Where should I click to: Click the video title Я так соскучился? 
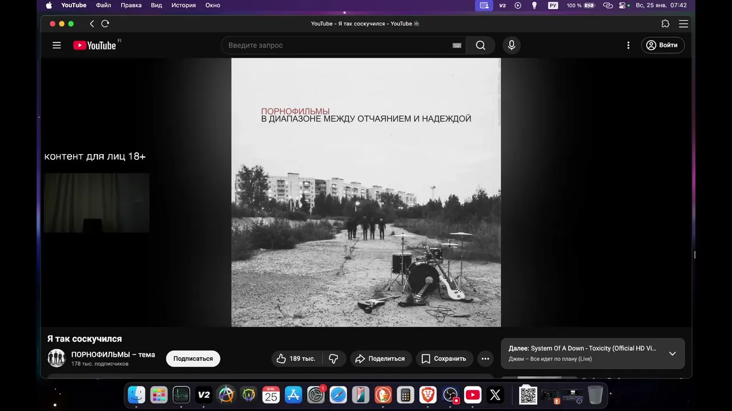pos(85,339)
